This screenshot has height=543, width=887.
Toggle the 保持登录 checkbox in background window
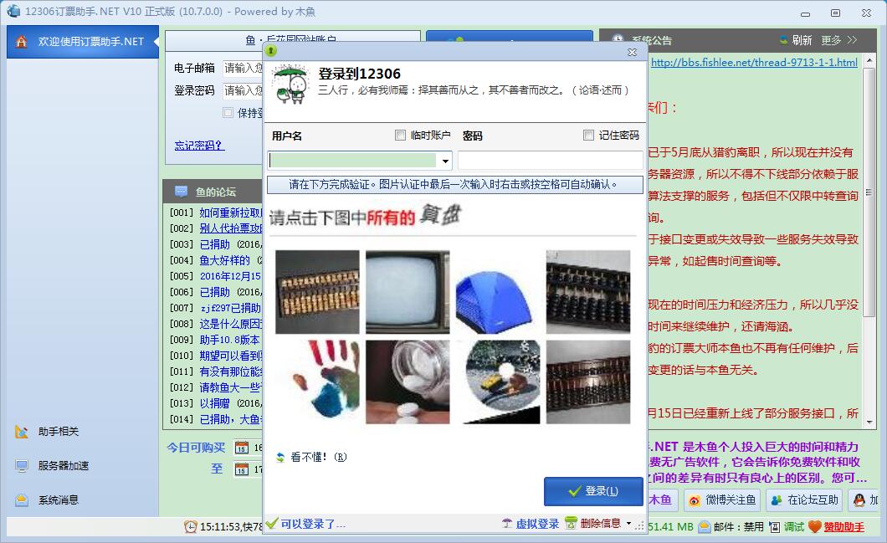[228, 113]
